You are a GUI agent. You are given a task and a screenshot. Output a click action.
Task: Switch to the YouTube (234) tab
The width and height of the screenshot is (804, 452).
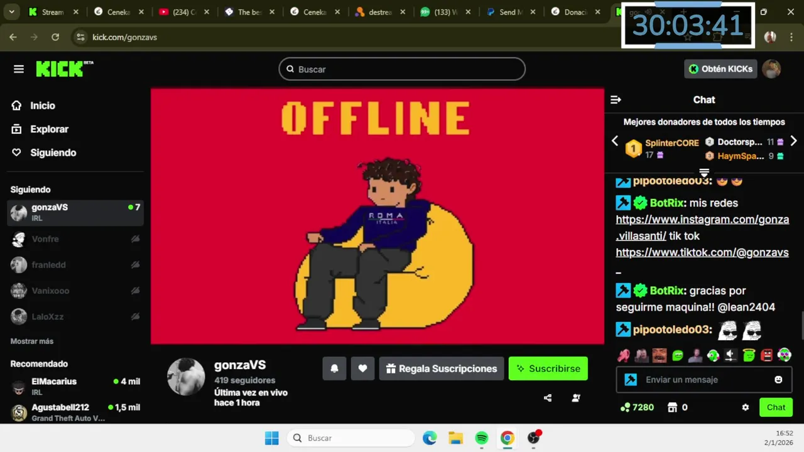184,12
